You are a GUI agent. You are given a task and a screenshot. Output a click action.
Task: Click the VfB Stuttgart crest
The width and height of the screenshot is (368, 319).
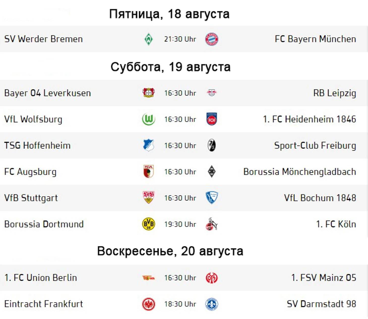[x=148, y=198]
